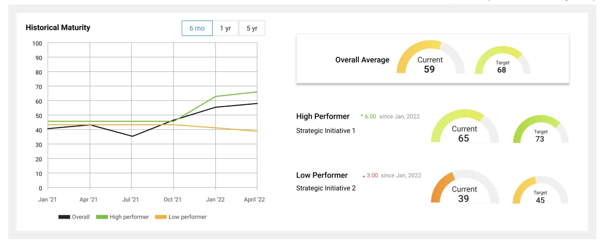
Task: Click the green up arrow beside 6.00
Action: click(x=362, y=116)
